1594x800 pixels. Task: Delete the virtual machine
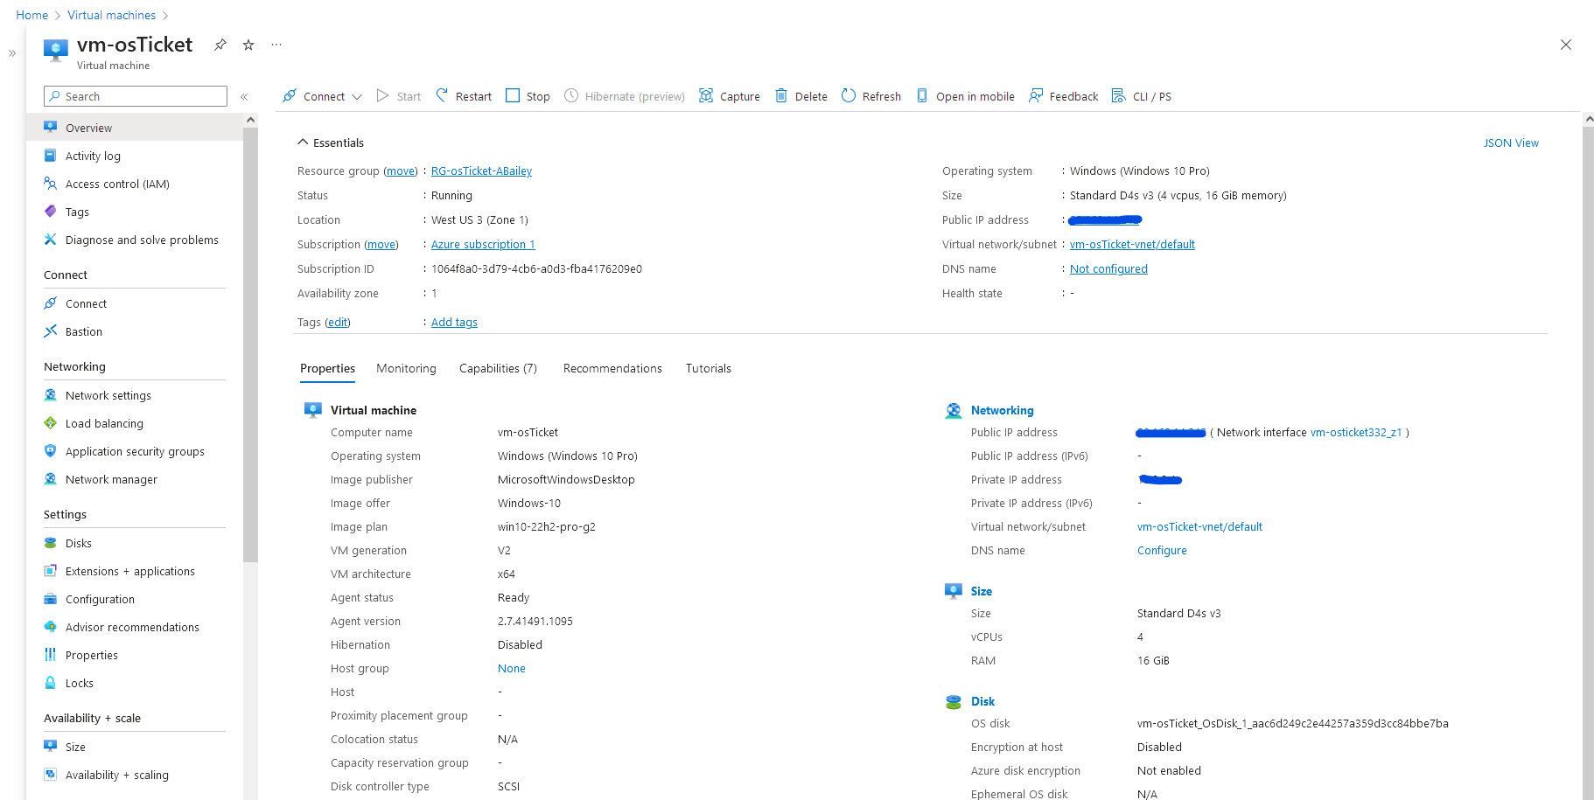(800, 96)
